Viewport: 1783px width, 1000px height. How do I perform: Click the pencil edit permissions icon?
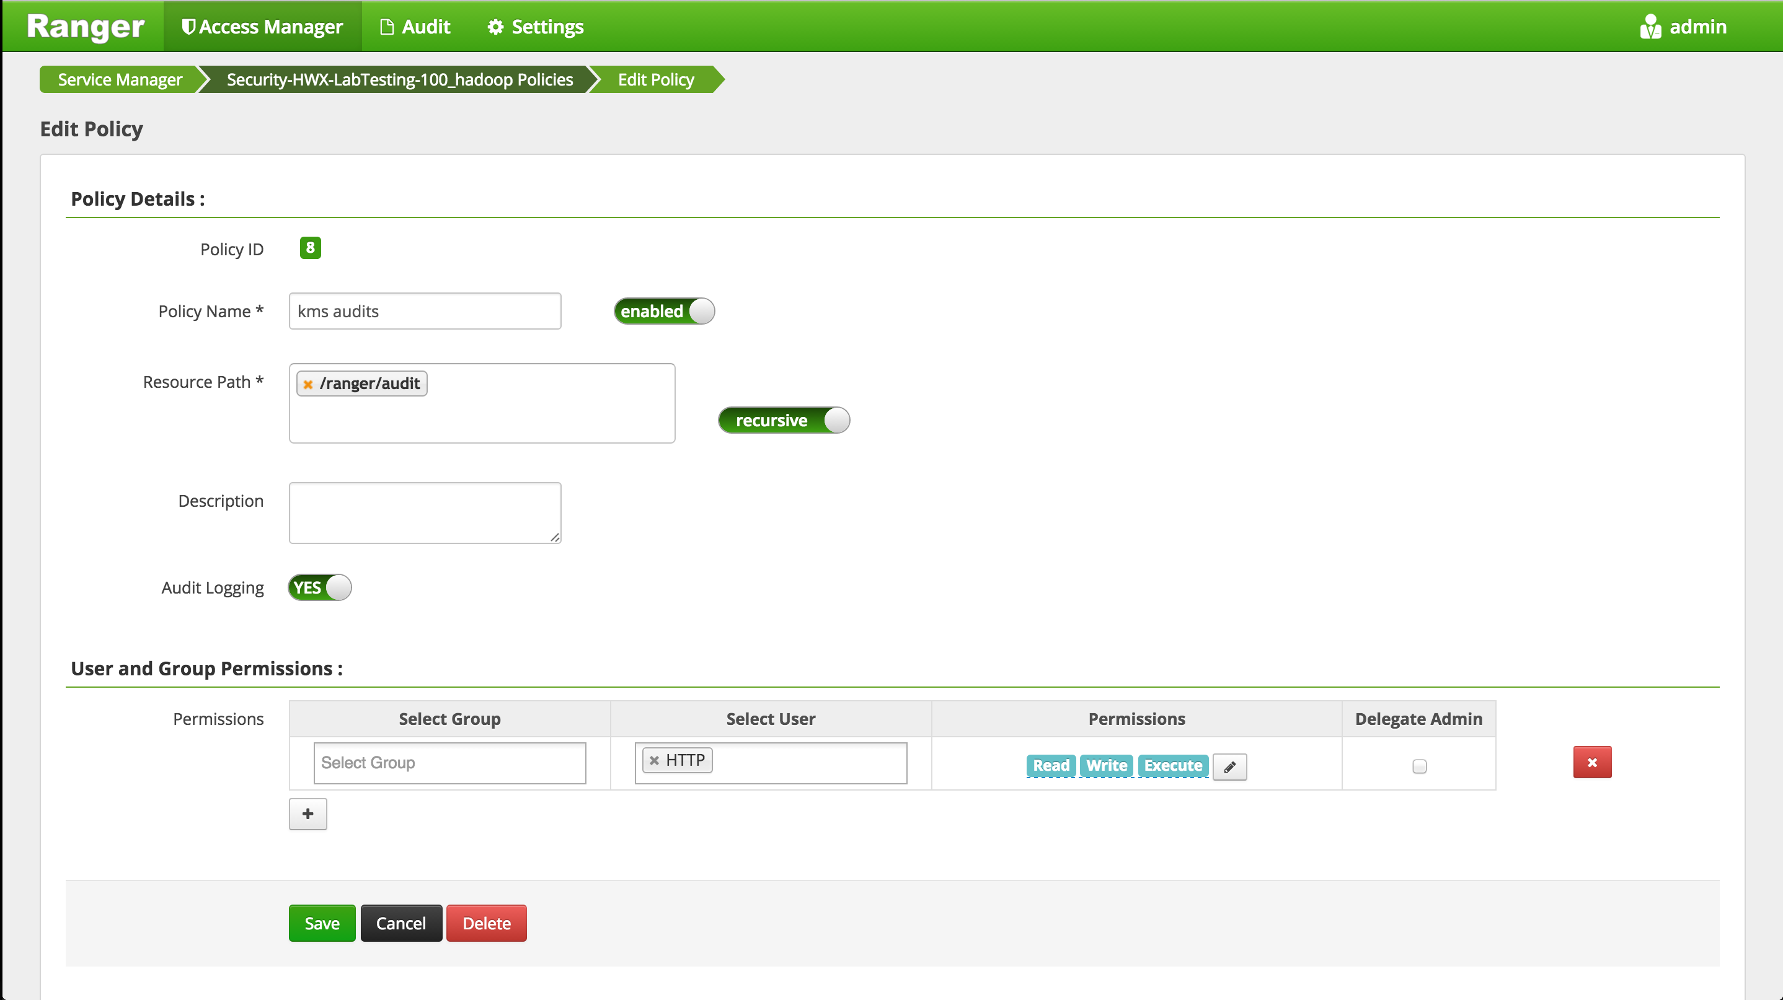tap(1229, 766)
